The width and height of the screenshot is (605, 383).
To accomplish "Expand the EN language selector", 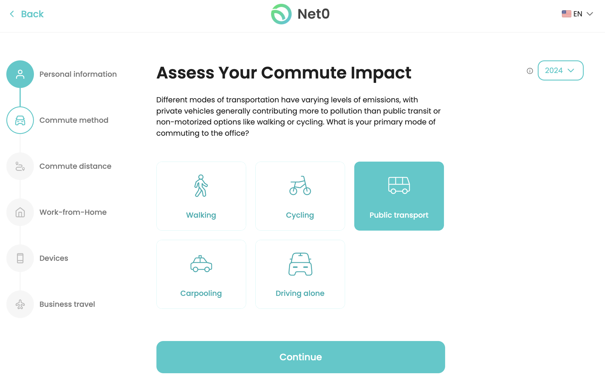I will [579, 14].
